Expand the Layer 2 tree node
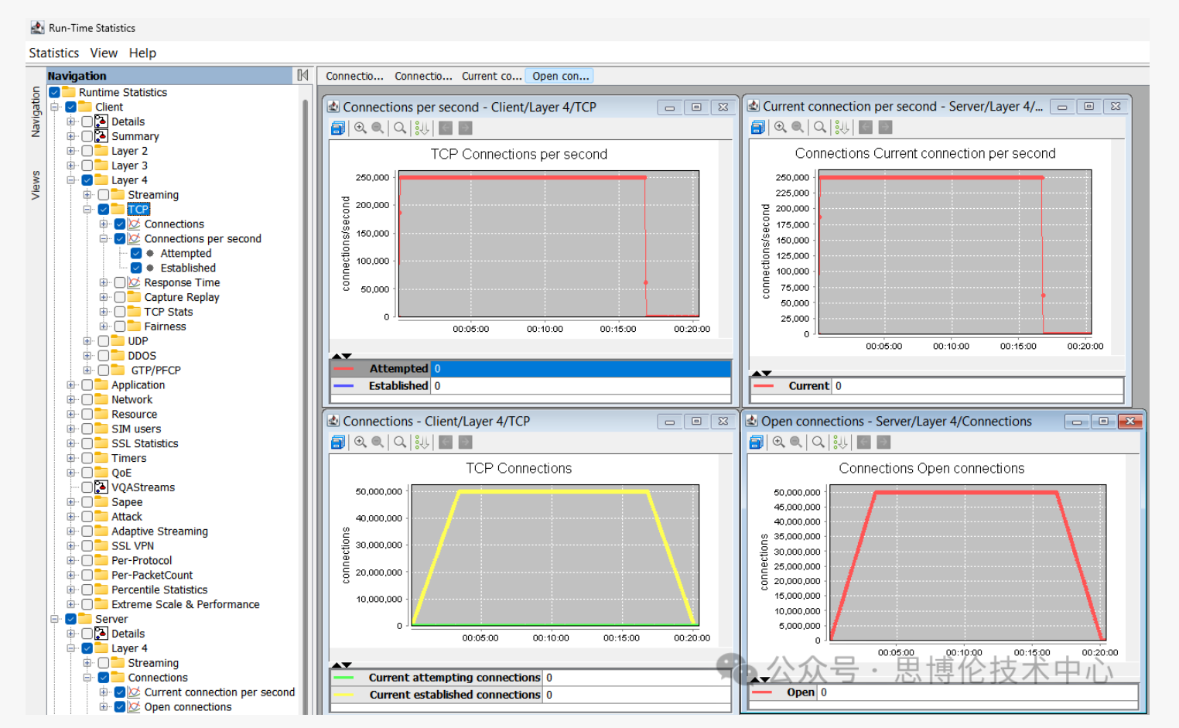 click(x=71, y=152)
